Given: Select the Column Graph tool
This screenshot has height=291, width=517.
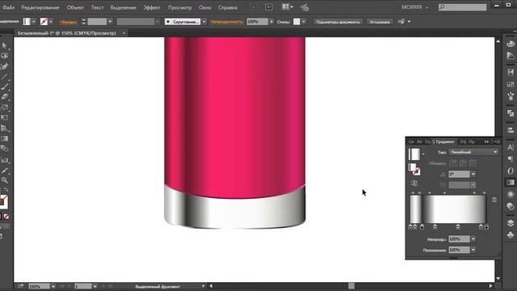Looking at the screenshot, I should click(4, 160).
